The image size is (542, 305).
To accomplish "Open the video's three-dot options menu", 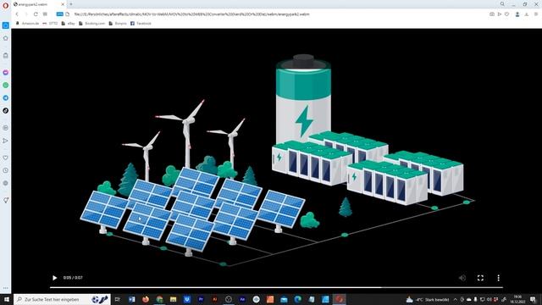I will [498, 278].
